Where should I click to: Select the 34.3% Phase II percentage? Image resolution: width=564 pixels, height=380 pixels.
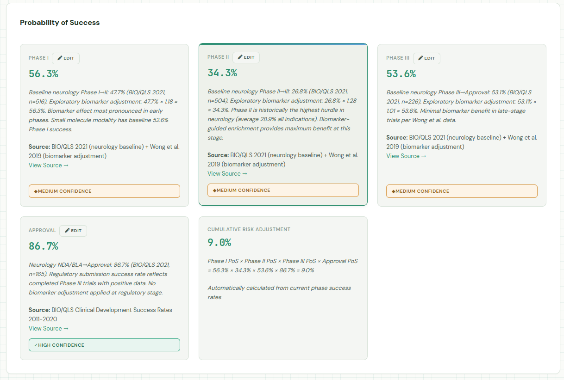pos(222,73)
